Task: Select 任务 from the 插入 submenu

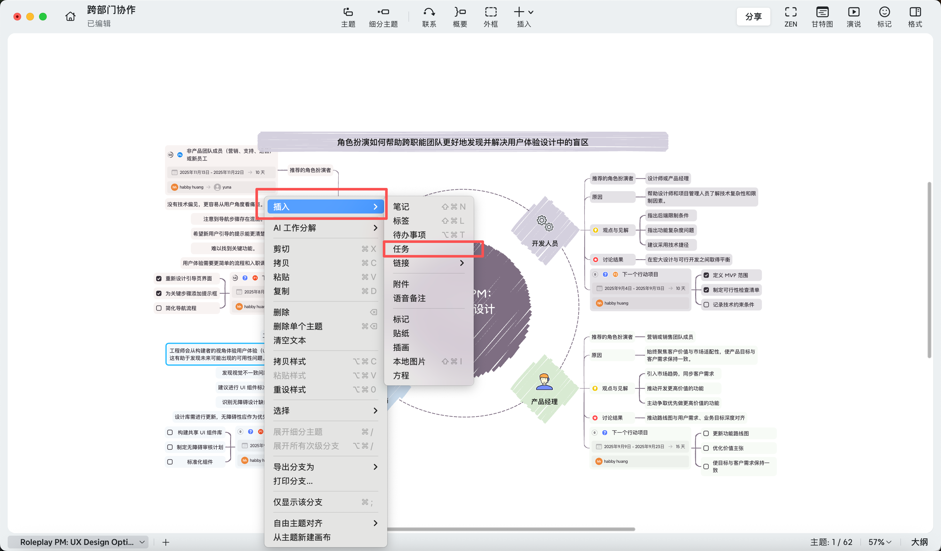Action: point(401,249)
